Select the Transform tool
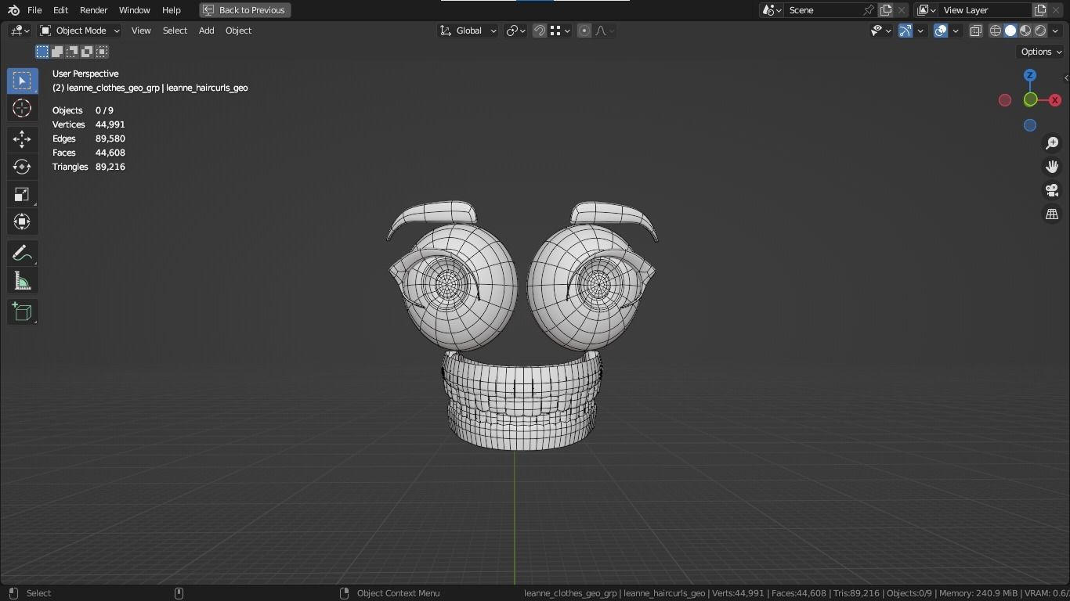 [22, 221]
